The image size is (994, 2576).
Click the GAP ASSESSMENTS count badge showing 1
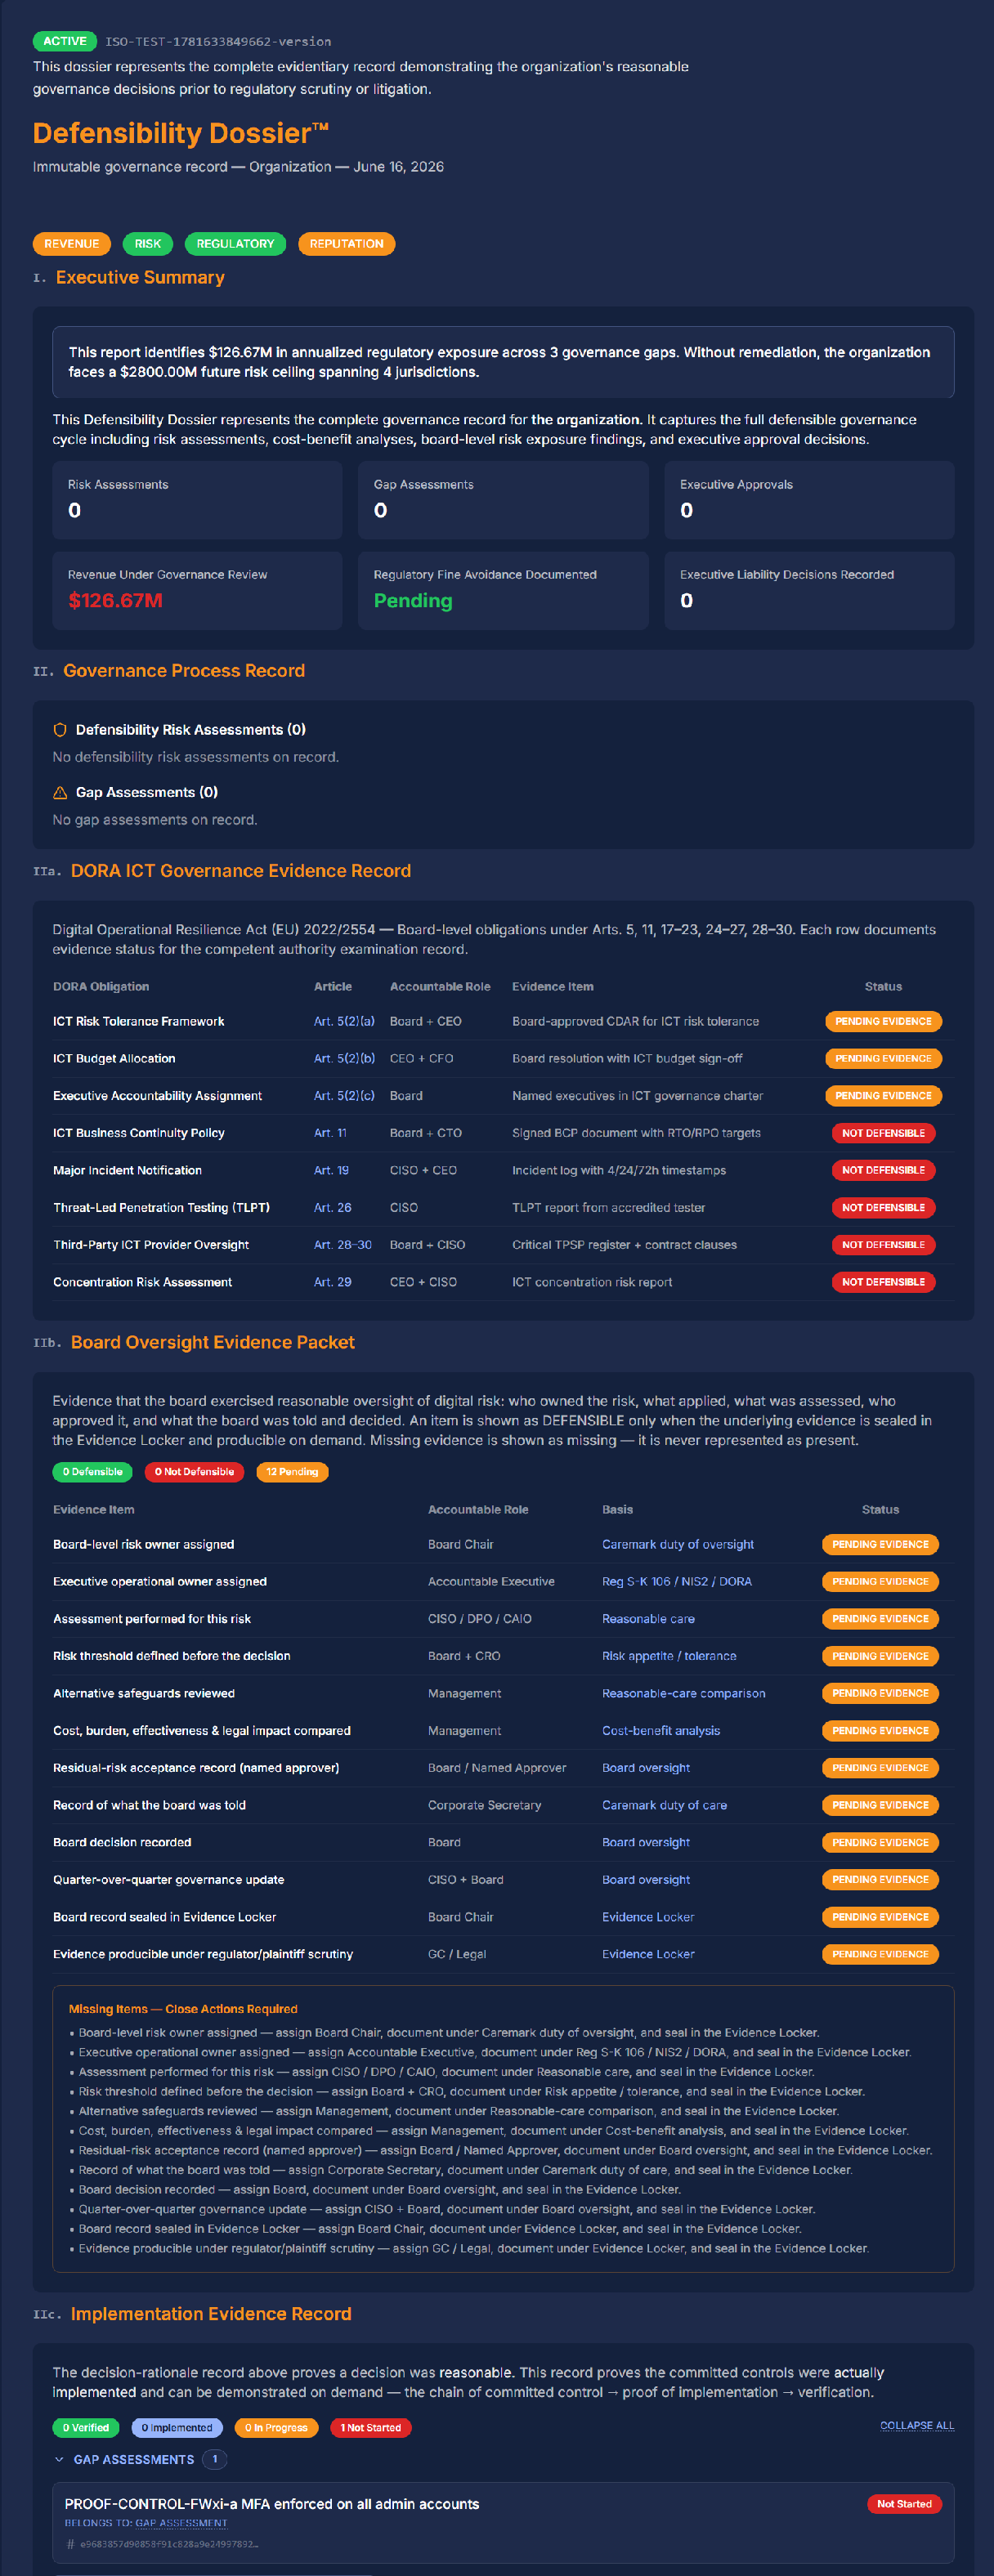pos(214,2459)
